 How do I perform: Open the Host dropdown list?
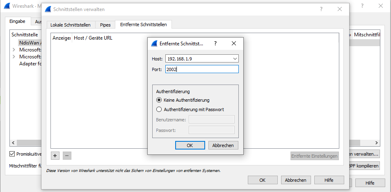[235, 59]
